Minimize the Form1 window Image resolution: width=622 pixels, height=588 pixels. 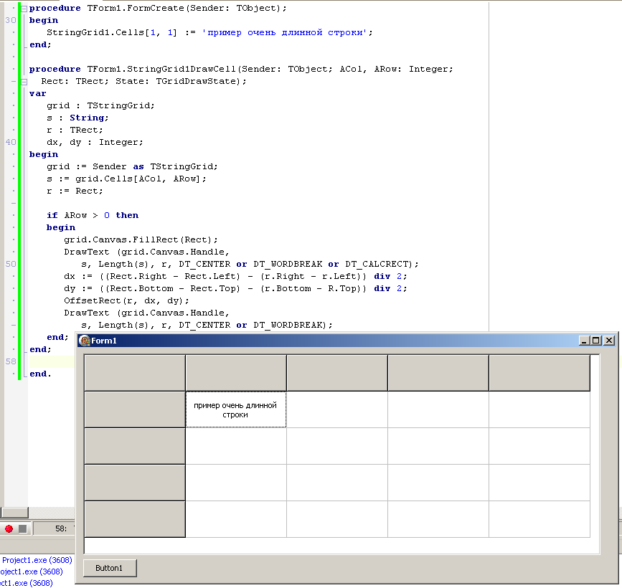[584, 341]
